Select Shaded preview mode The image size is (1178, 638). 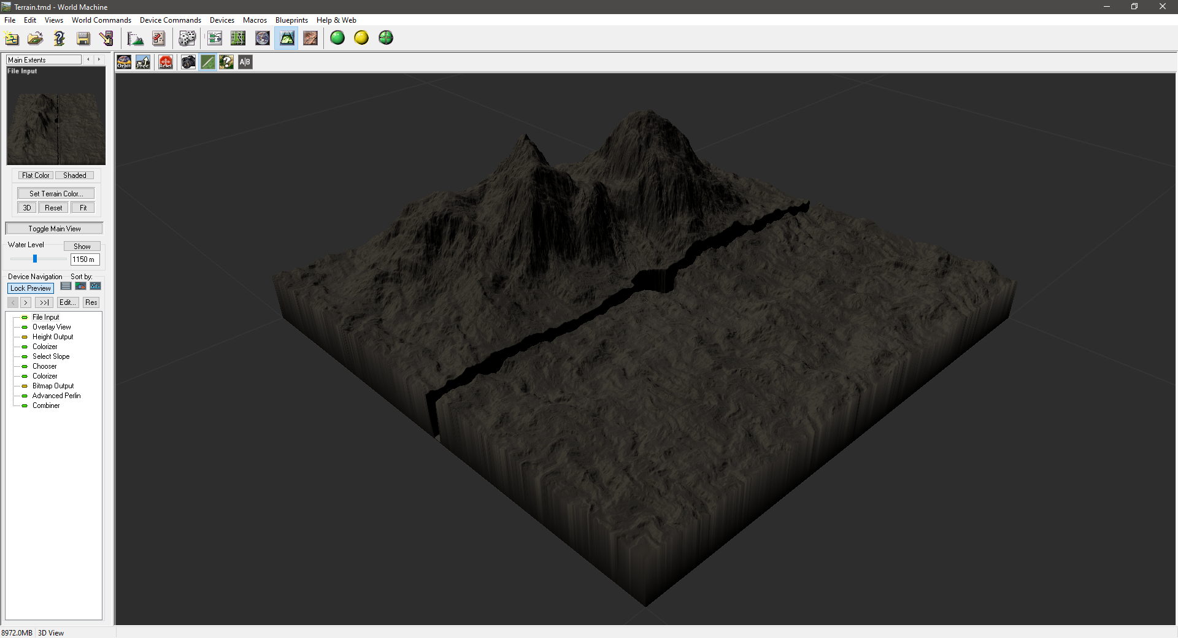(74, 175)
